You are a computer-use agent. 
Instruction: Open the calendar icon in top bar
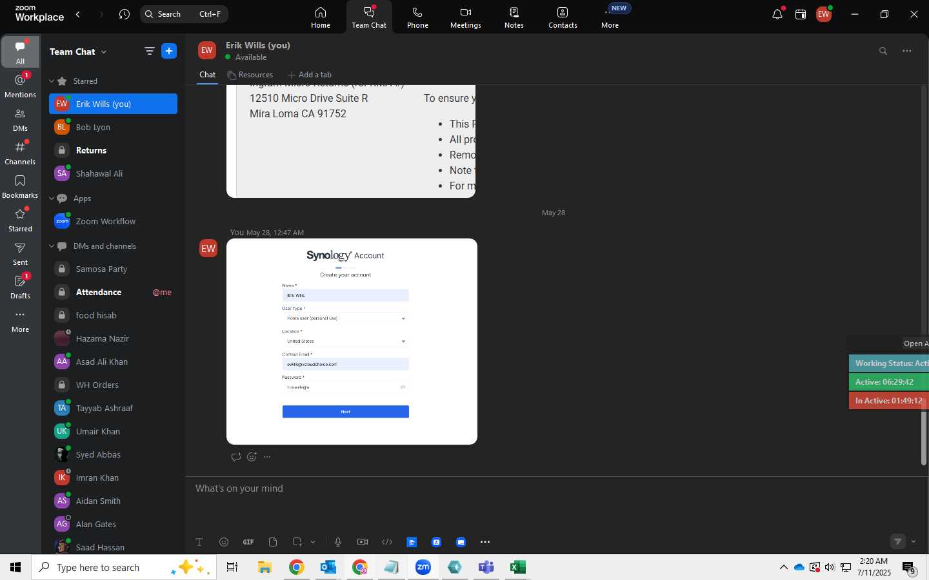click(801, 14)
